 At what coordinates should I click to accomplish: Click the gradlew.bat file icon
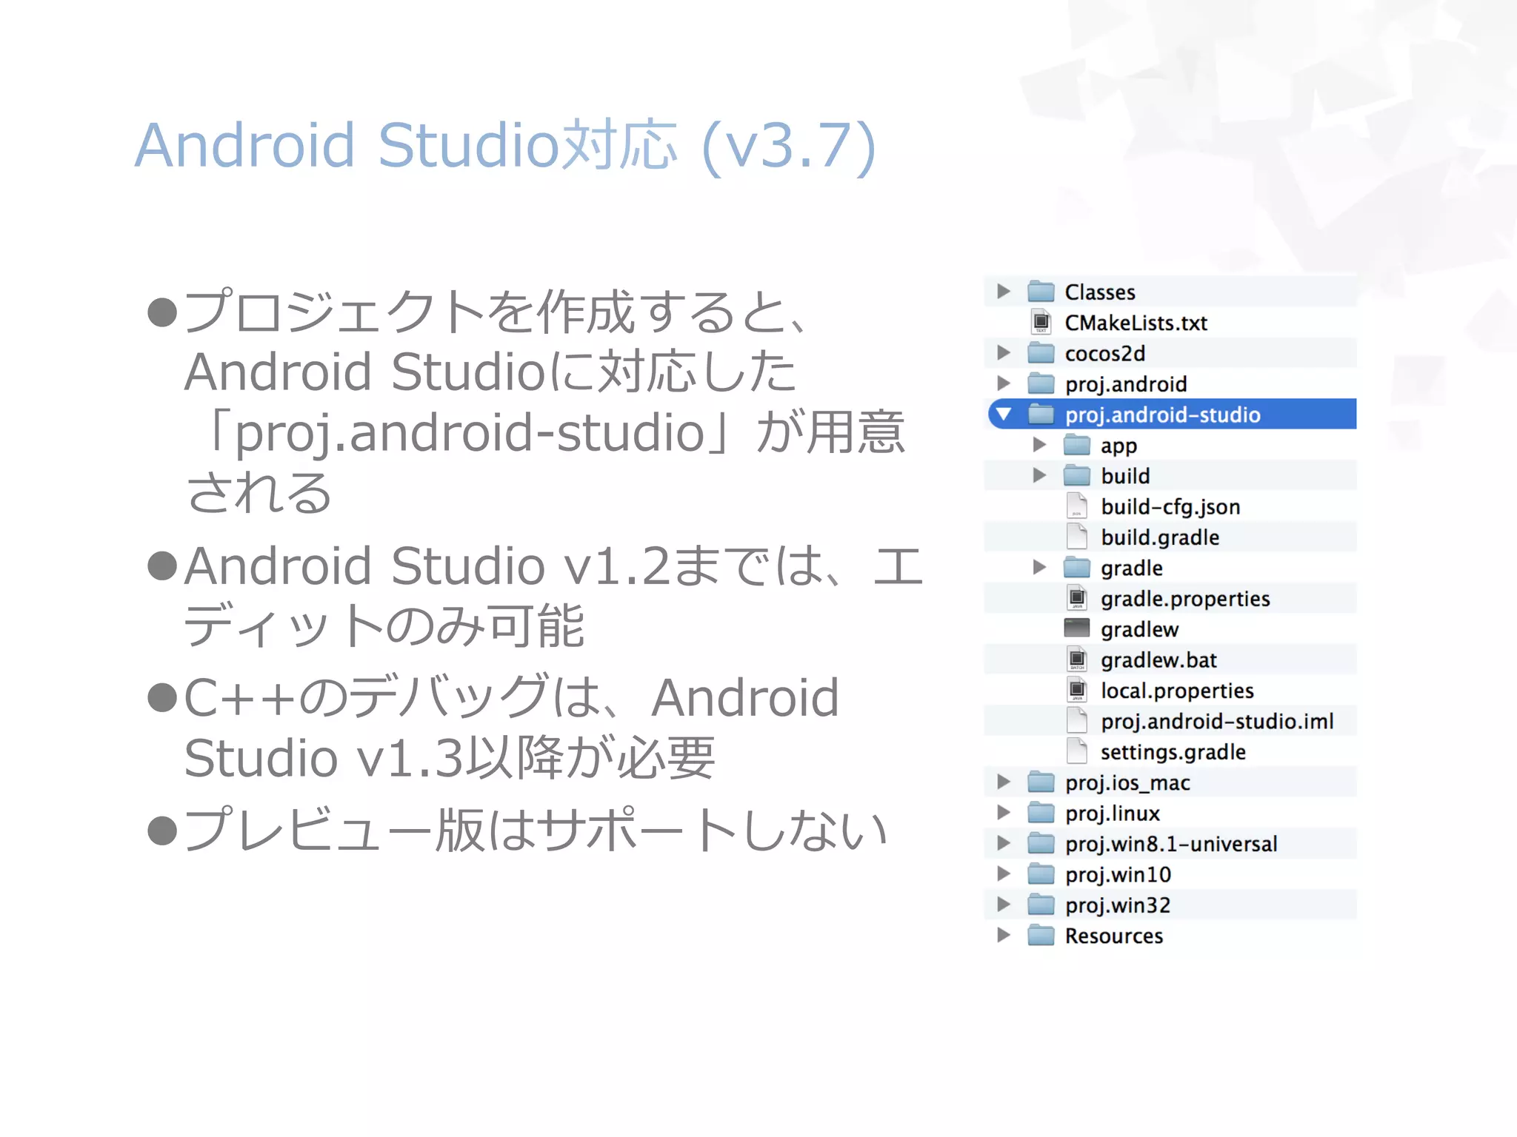(1077, 659)
